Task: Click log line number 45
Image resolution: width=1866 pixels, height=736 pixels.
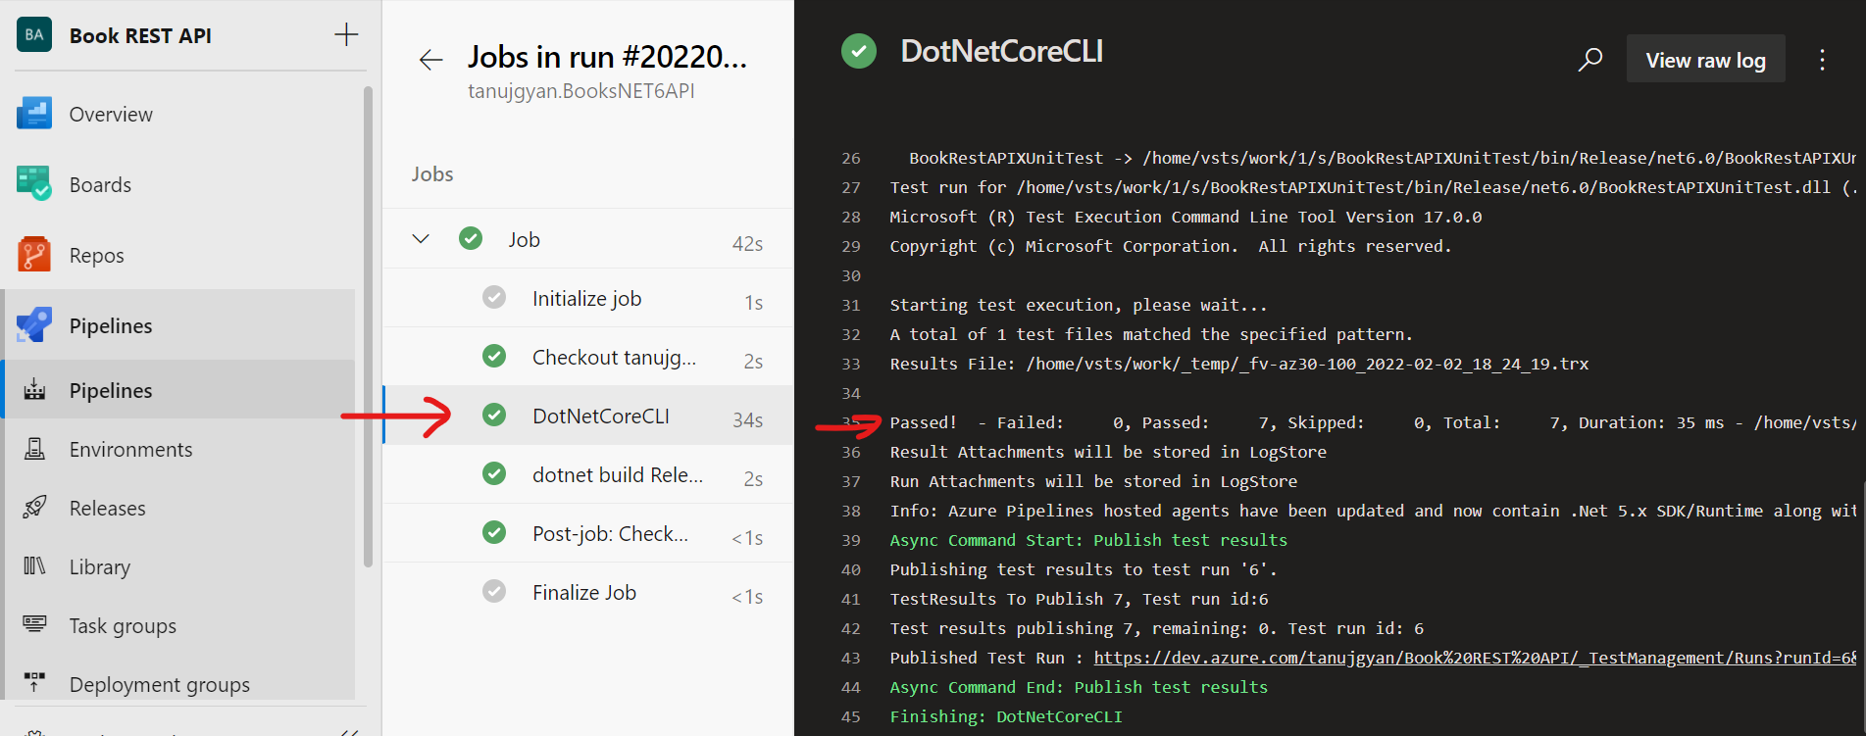Action: click(x=851, y=716)
